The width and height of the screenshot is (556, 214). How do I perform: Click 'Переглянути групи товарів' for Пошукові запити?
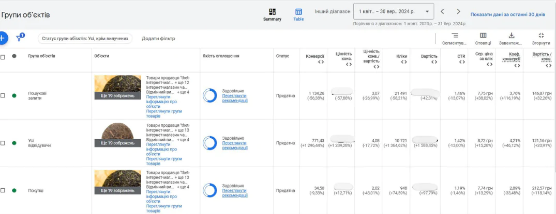(164, 113)
